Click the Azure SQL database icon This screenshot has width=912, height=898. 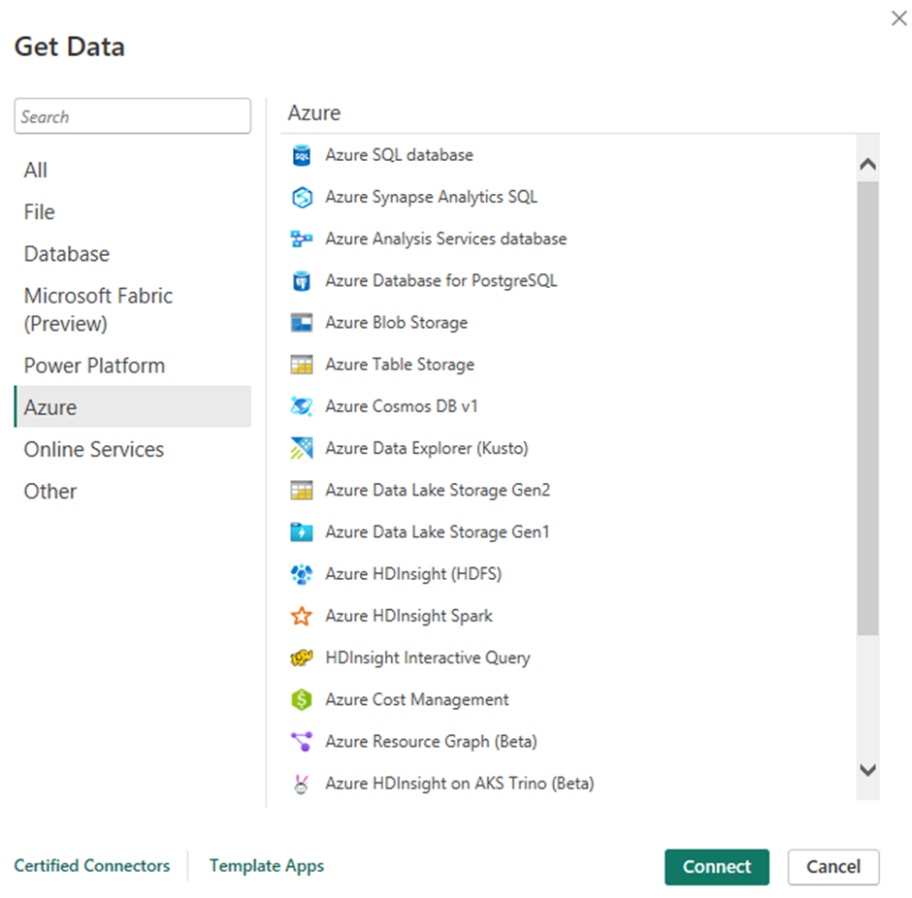pyautogui.click(x=302, y=156)
